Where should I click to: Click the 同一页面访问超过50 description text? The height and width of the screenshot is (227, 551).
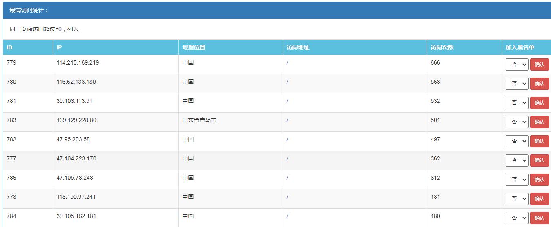[44, 29]
